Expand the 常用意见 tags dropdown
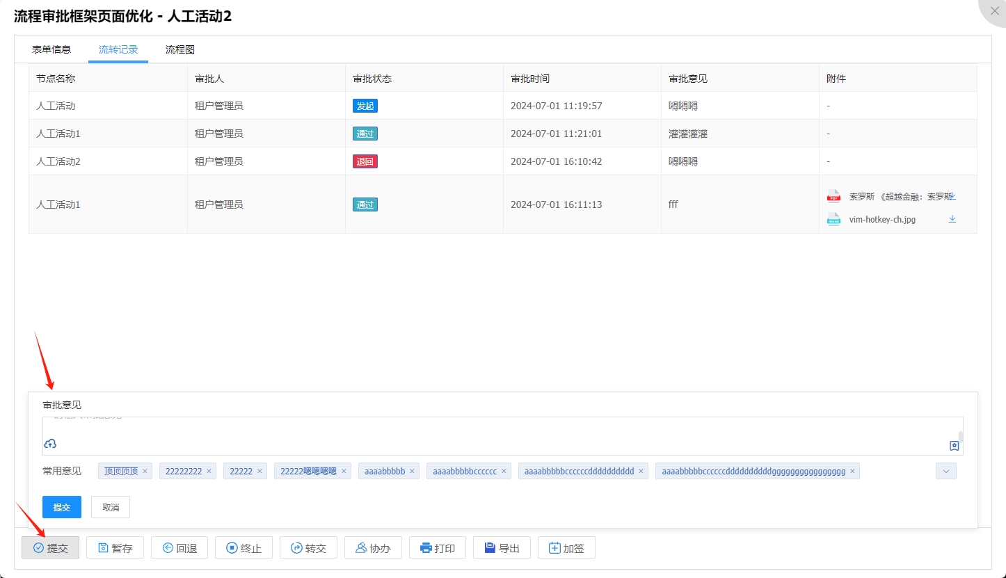 (x=945, y=471)
